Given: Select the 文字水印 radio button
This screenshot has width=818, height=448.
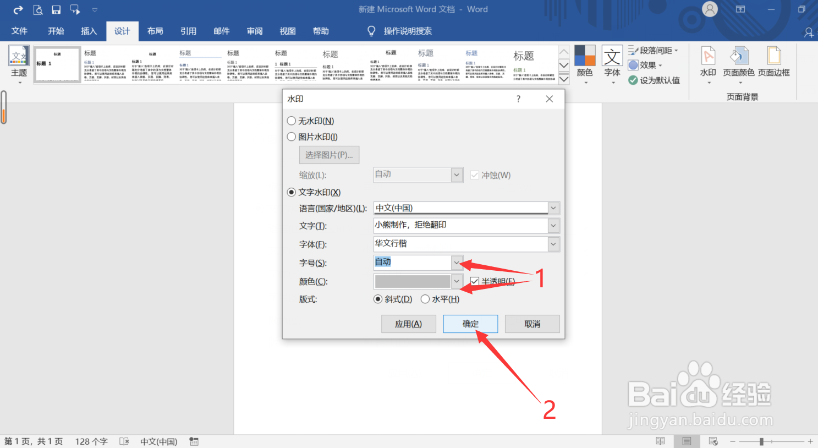Looking at the screenshot, I should coord(292,192).
